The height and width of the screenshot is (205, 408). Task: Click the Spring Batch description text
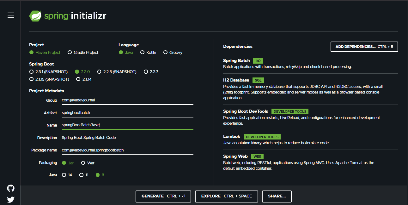[x=287, y=67]
